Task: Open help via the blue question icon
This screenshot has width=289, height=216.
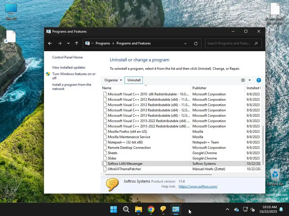Action: (x=259, y=80)
